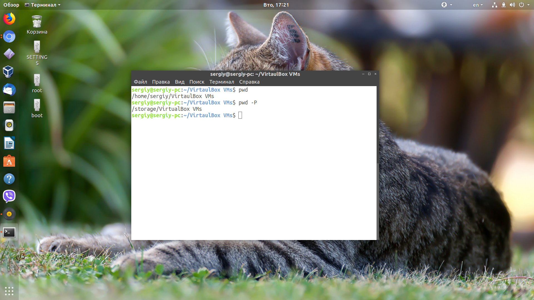This screenshot has height=300, width=534.
Task: Launch Viber from the dock
Action: pos(9,196)
